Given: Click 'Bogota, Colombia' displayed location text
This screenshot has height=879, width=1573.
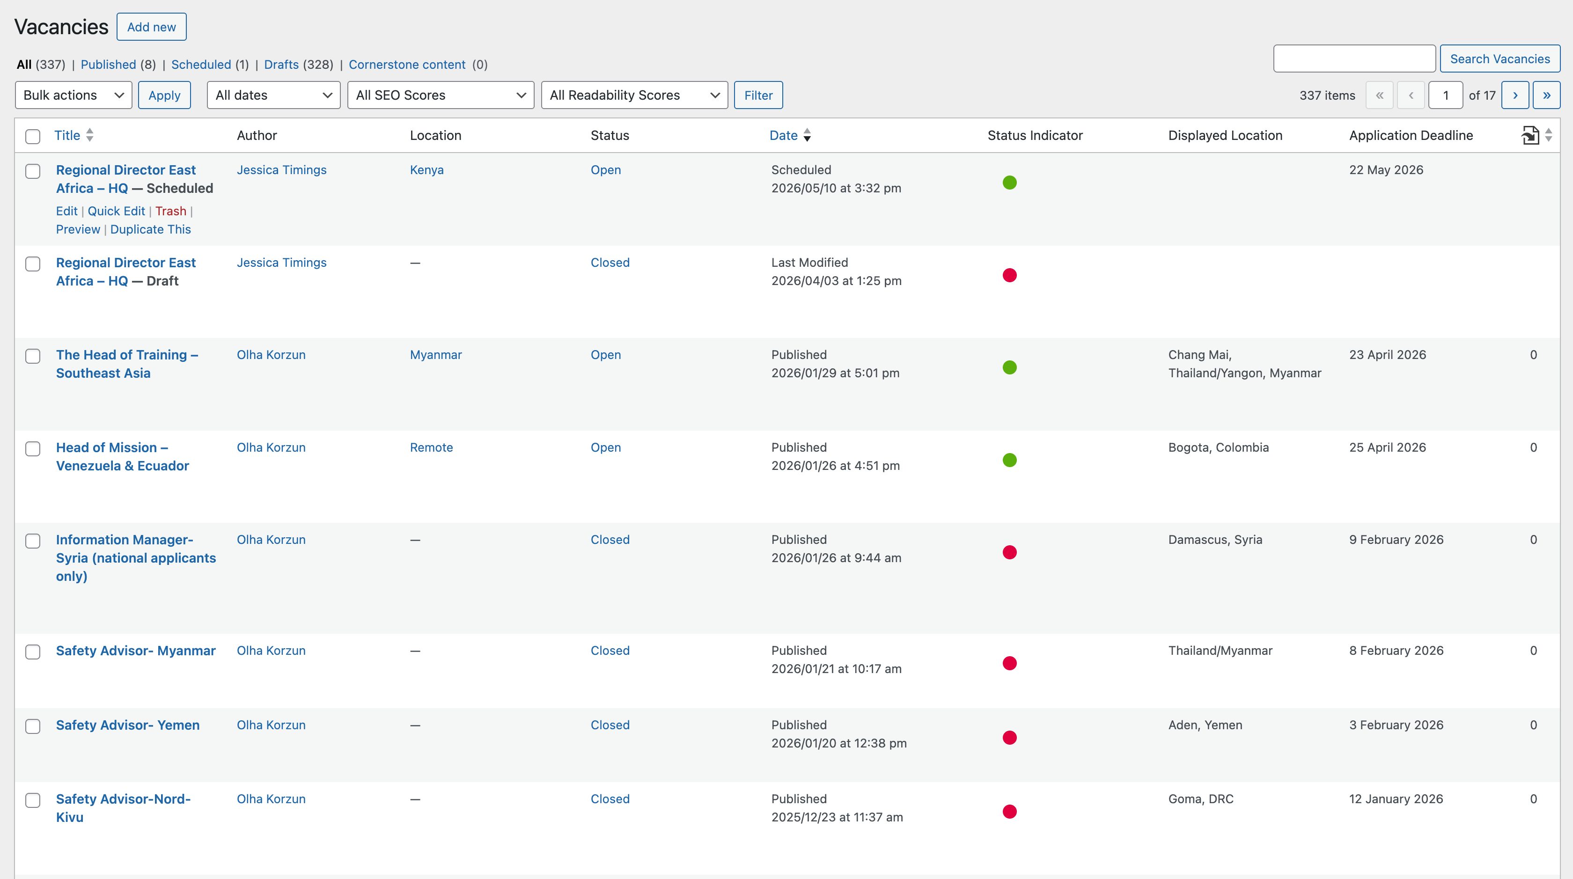Looking at the screenshot, I should (1218, 447).
